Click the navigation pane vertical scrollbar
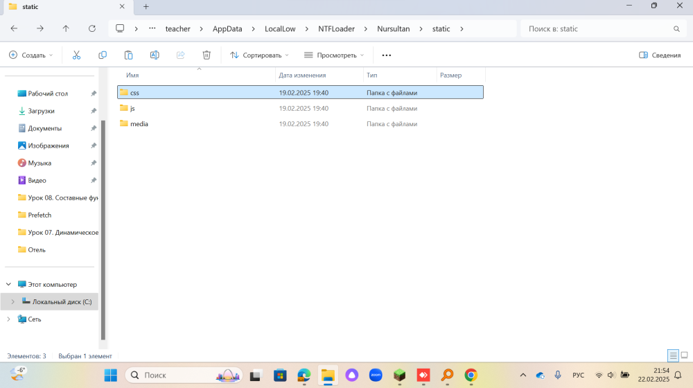 (103, 230)
